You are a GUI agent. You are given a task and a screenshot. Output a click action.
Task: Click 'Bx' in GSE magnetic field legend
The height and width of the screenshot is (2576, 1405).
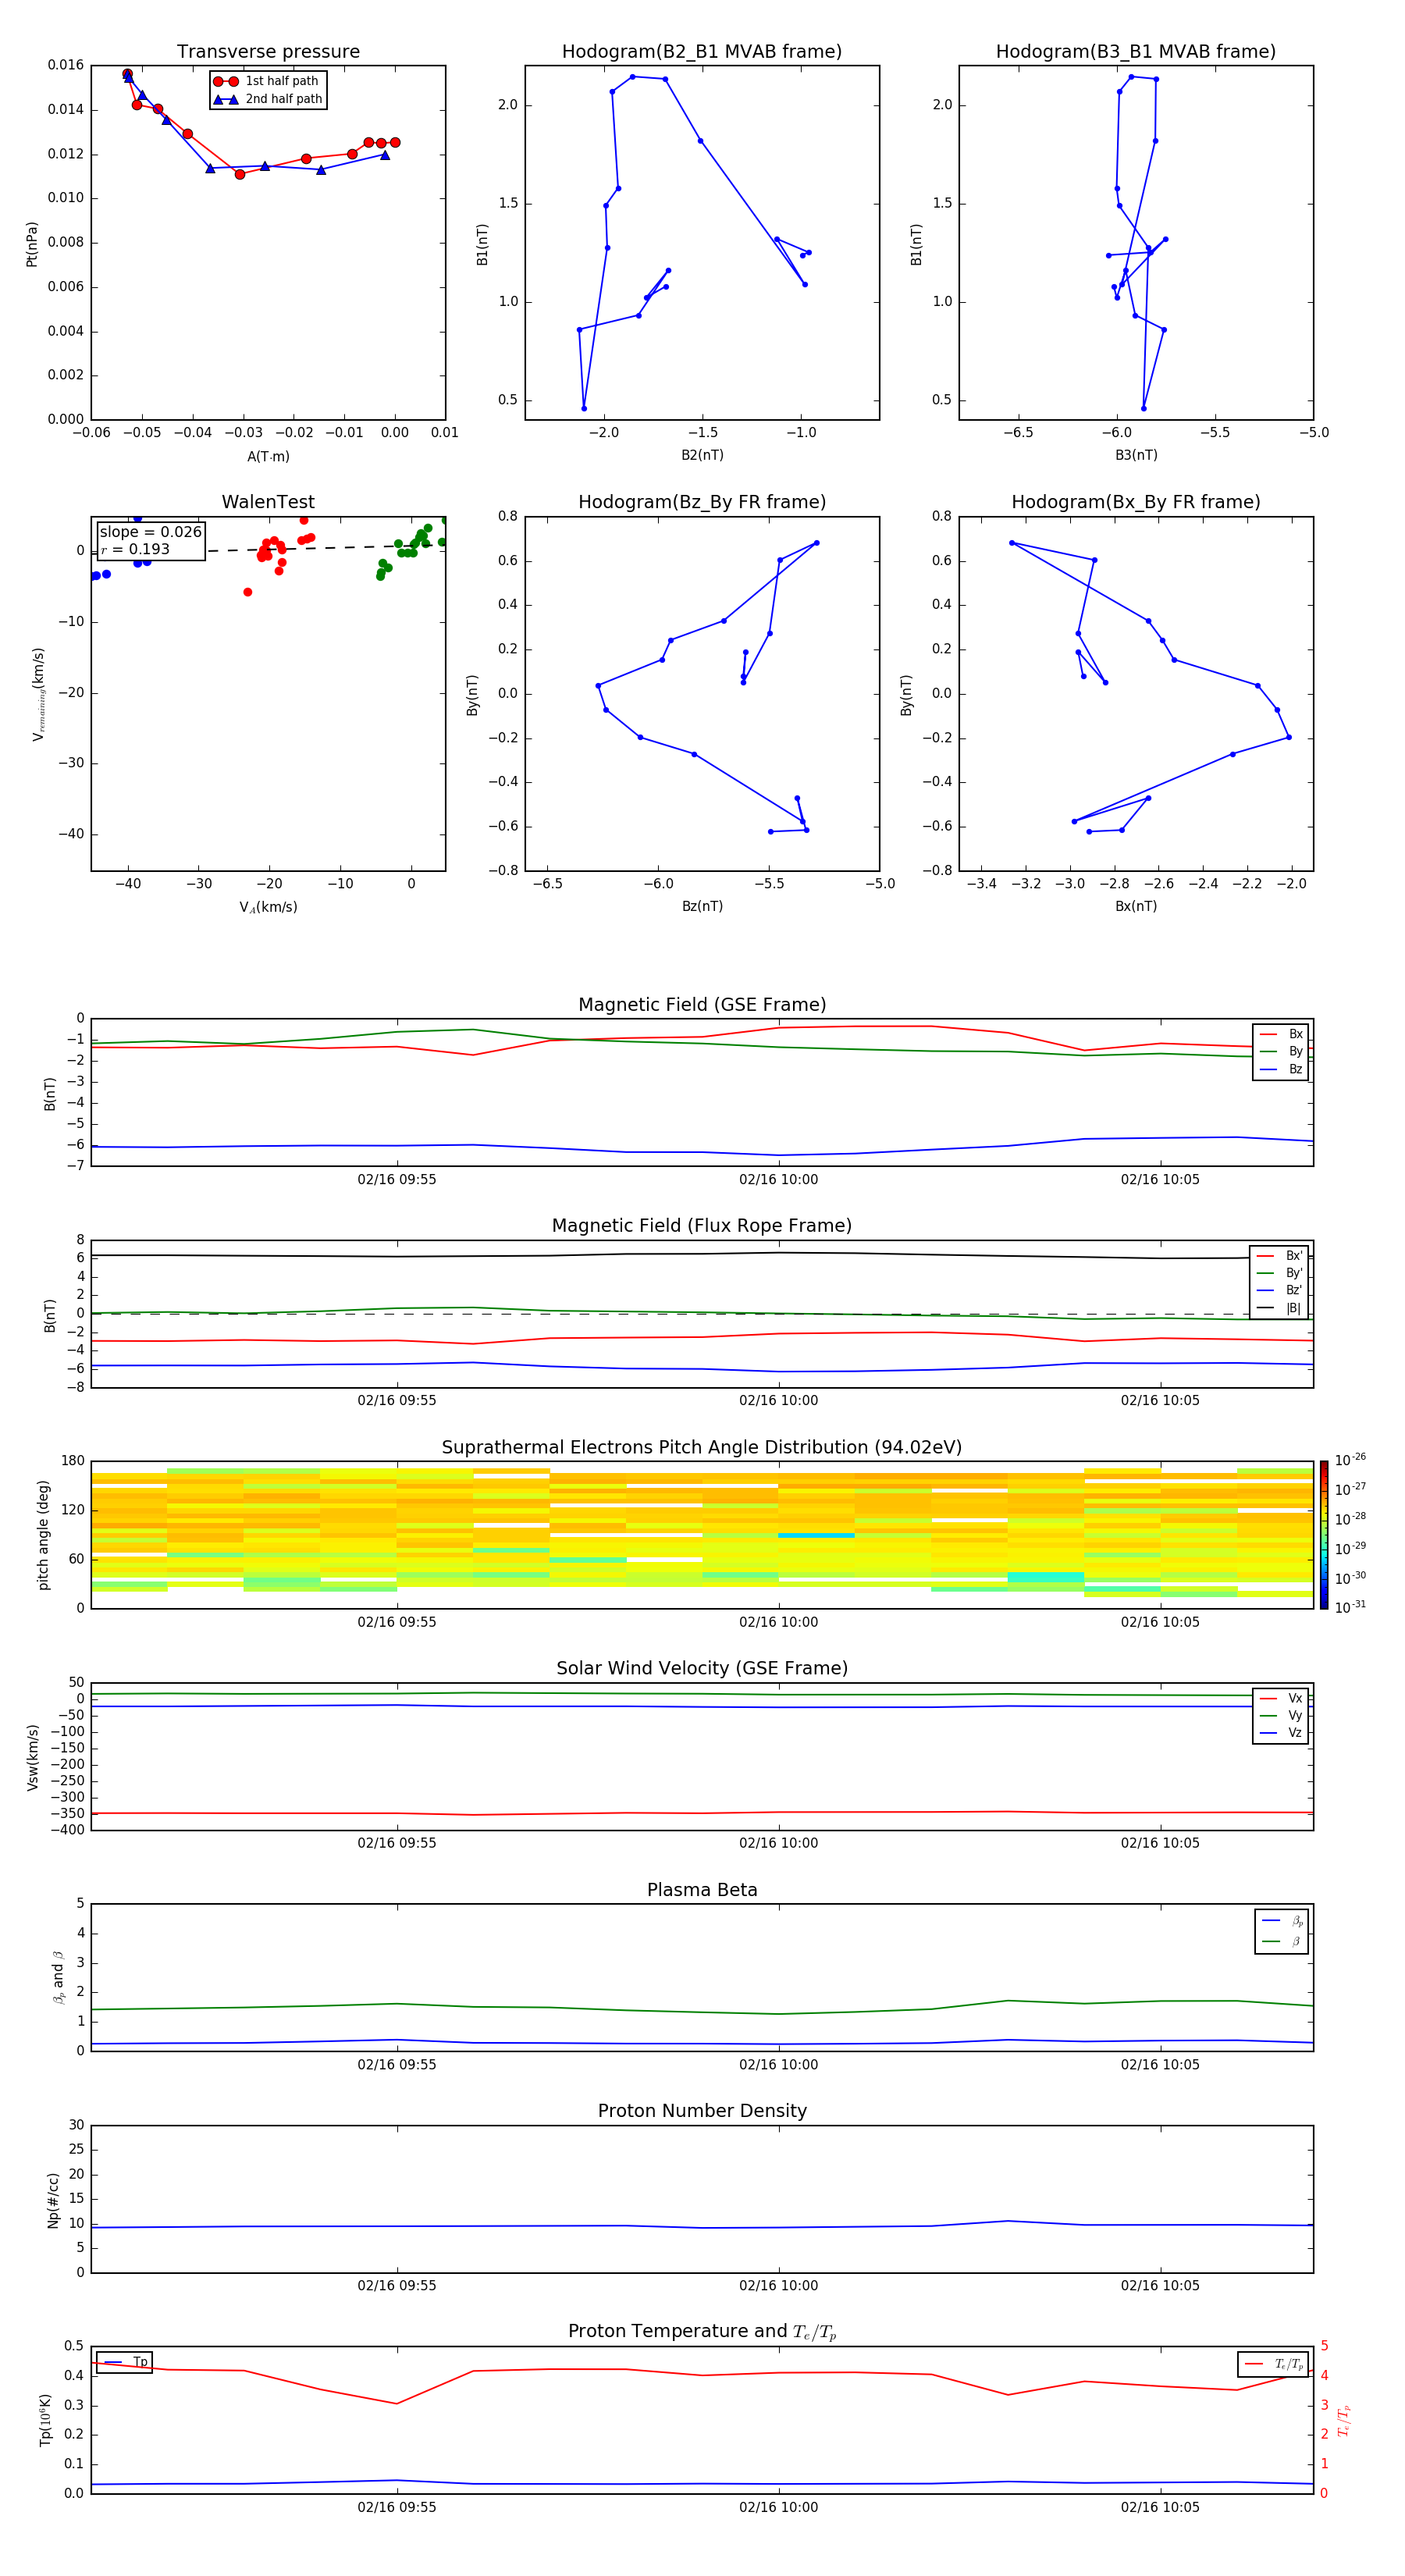[x=1281, y=1034]
